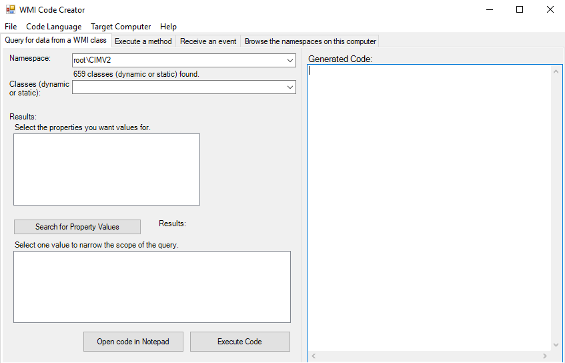Expand the Namespace dropdown arrow
The height and width of the screenshot is (363, 565).
click(x=290, y=61)
